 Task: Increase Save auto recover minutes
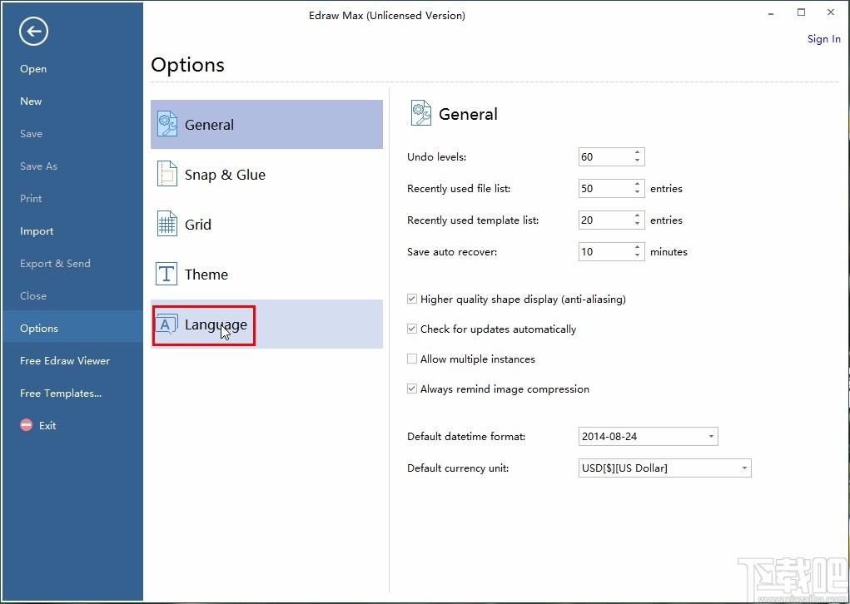point(638,247)
